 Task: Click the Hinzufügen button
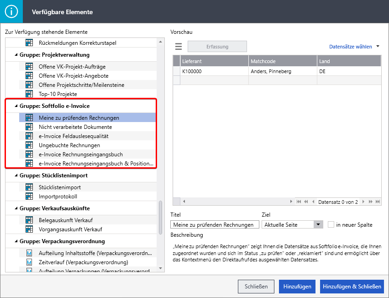(297, 287)
